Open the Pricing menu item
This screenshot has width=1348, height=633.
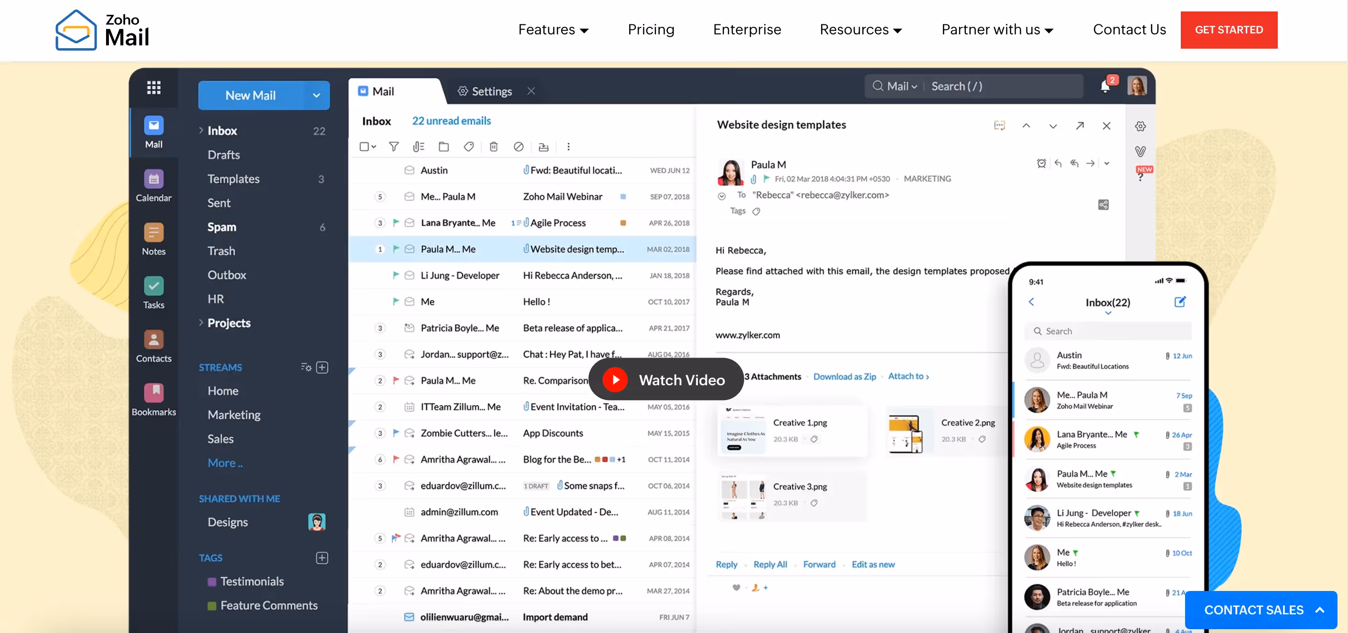coord(651,30)
